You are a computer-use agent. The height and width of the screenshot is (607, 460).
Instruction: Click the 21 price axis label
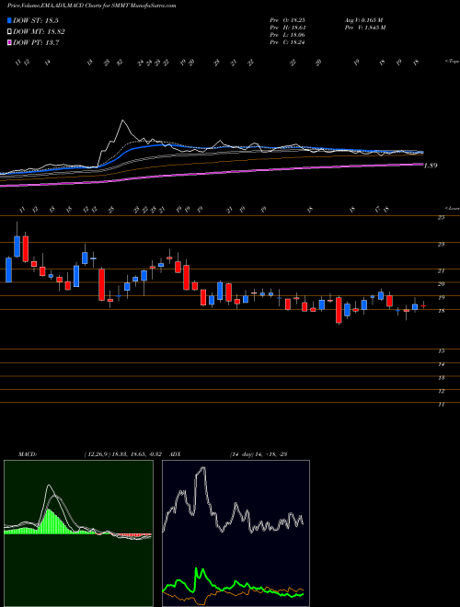[x=441, y=271]
